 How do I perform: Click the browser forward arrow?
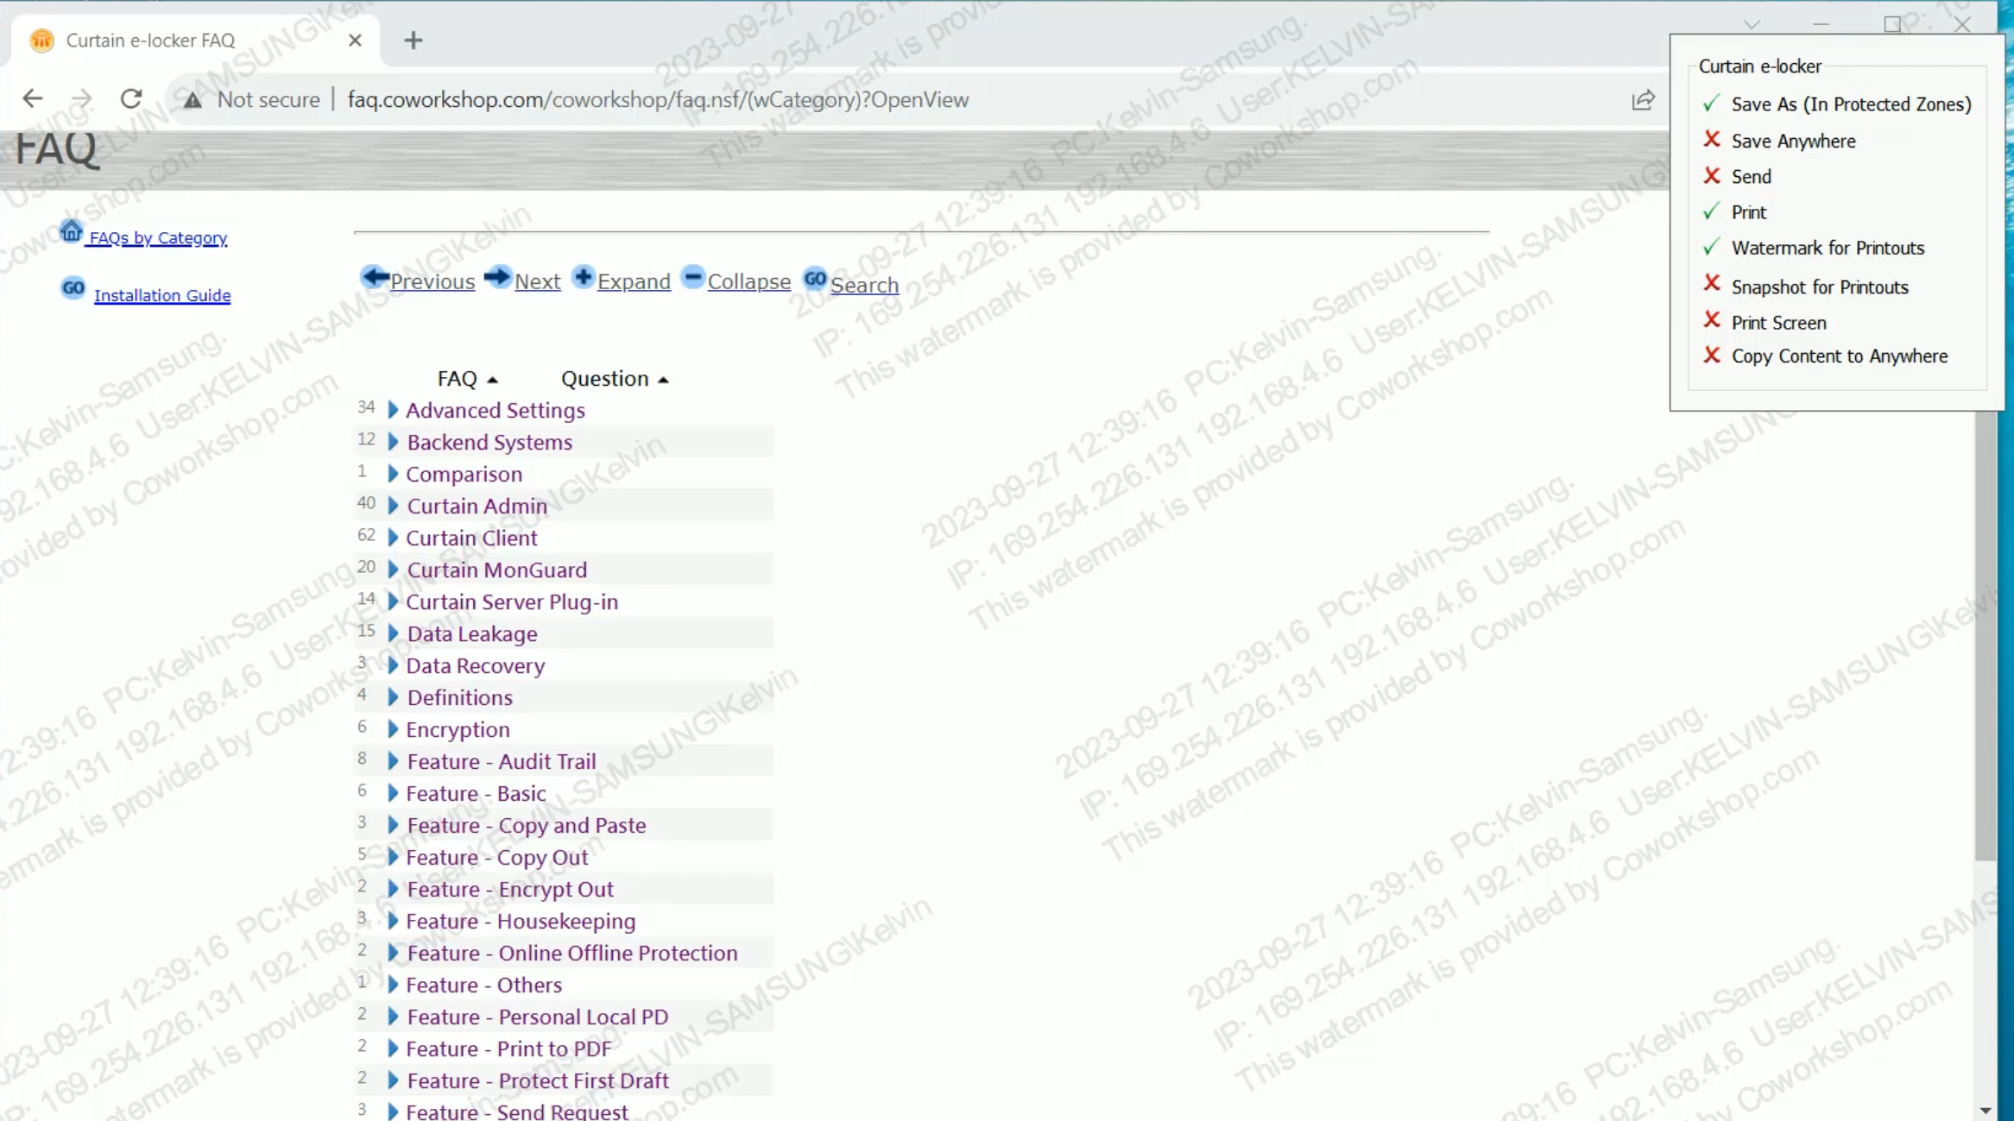tap(82, 98)
